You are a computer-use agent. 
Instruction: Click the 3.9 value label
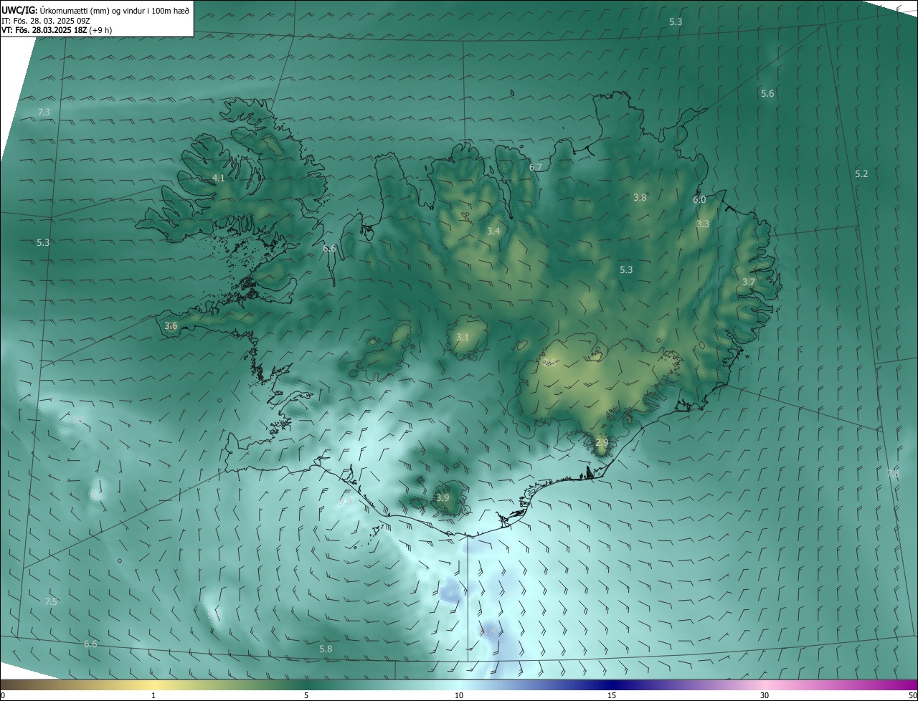pyautogui.click(x=443, y=497)
